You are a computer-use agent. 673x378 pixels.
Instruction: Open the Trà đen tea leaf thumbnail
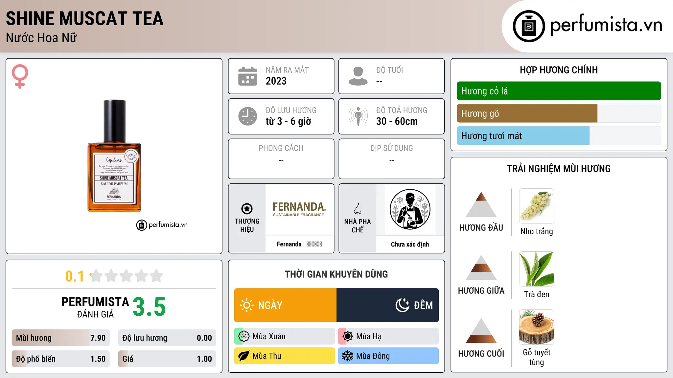click(x=537, y=269)
